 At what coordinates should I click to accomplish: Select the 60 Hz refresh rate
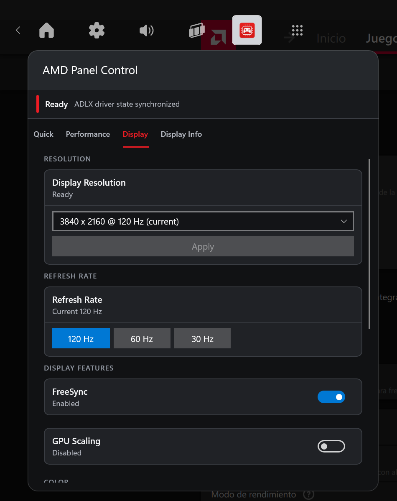click(142, 338)
